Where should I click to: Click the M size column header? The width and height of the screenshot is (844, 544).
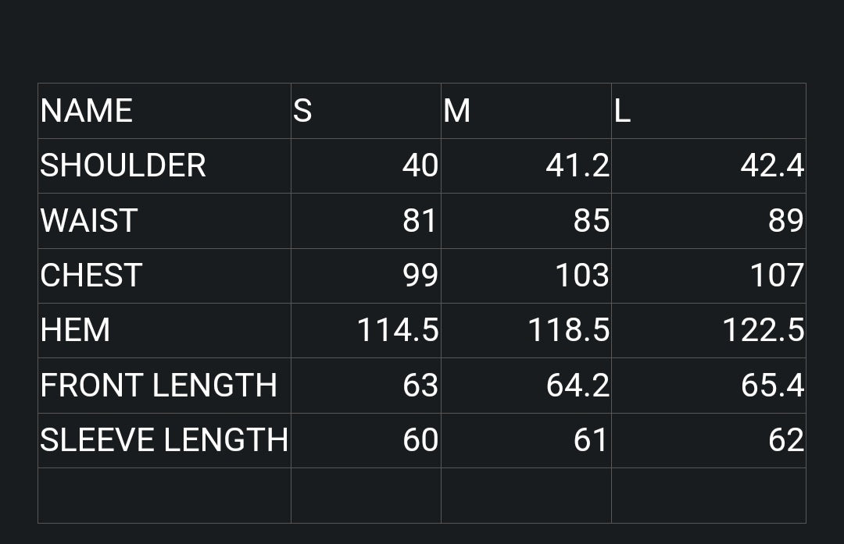(526, 111)
